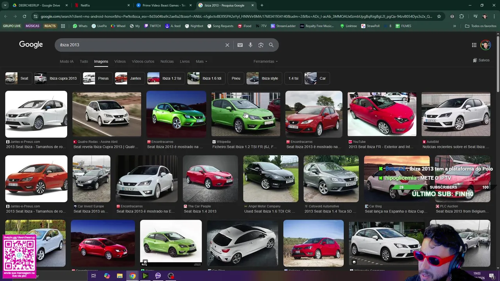Open the Quatro Rodas Ibiza Cupra thumbnail

[107, 114]
